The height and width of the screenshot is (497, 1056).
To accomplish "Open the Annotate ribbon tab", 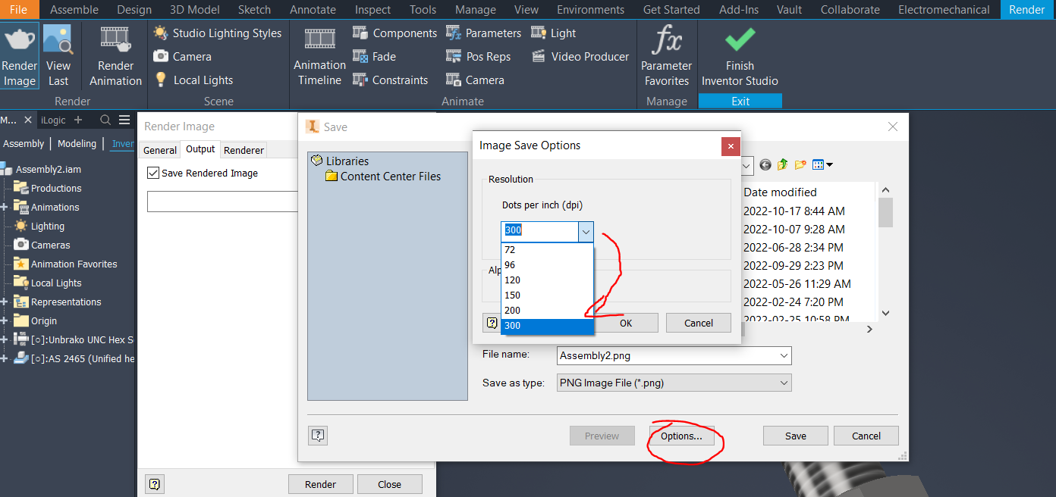I will 313,9.
